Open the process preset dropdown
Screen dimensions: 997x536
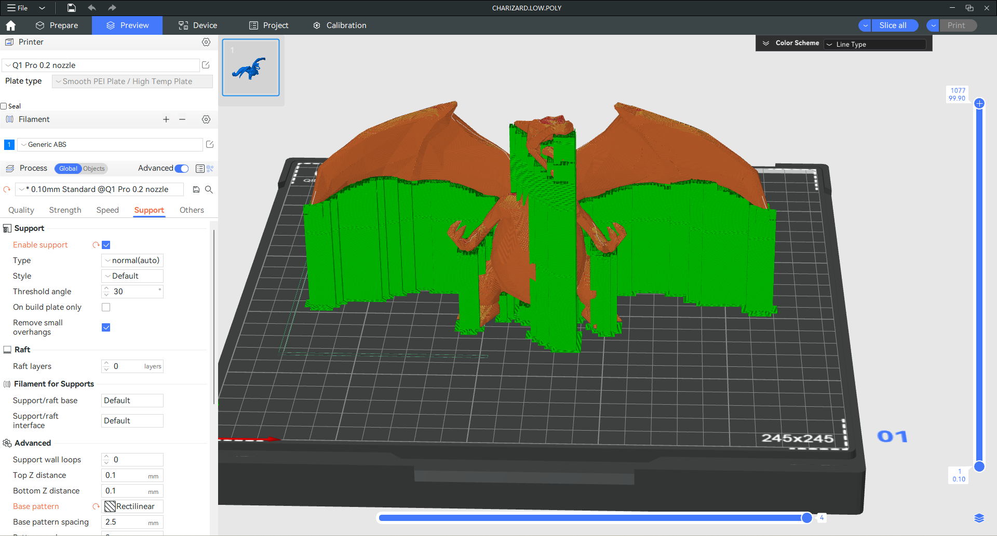pos(99,189)
